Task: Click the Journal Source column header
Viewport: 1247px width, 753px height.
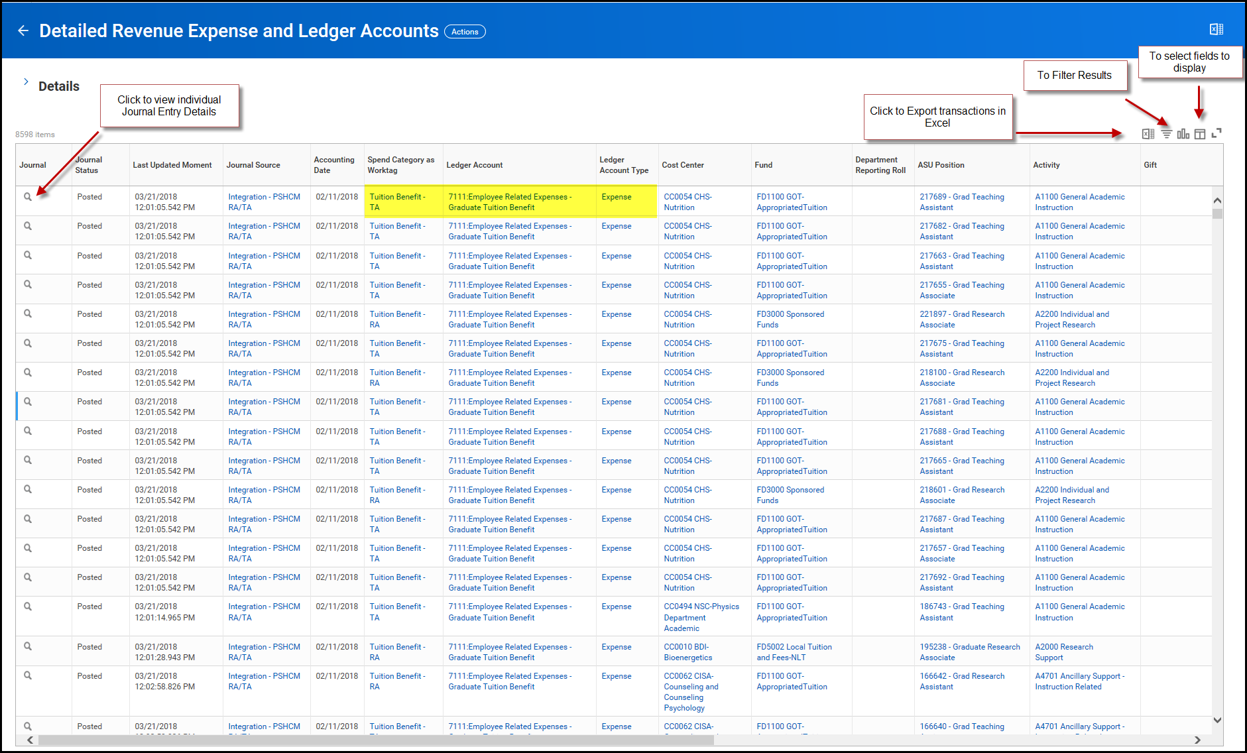Action: 253,165
